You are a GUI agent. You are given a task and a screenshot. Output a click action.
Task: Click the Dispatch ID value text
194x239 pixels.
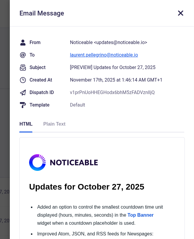pyautogui.click(x=112, y=93)
